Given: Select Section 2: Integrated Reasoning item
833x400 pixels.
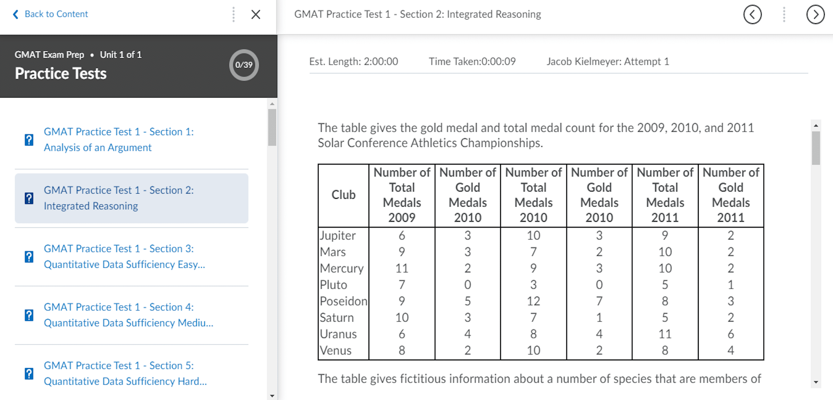Looking at the screenshot, I should click(x=132, y=198).
